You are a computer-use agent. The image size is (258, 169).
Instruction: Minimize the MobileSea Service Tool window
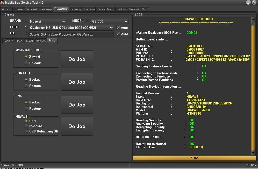(x=248, y=3)
